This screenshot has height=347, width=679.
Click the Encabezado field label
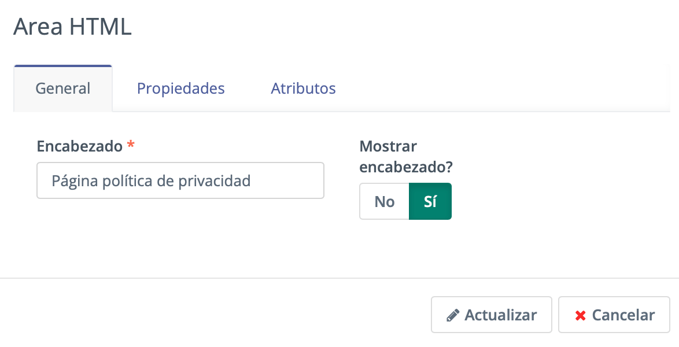[80, 146]
